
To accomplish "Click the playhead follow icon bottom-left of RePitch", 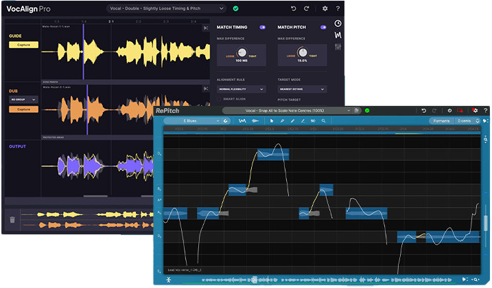I will [169, 280].
